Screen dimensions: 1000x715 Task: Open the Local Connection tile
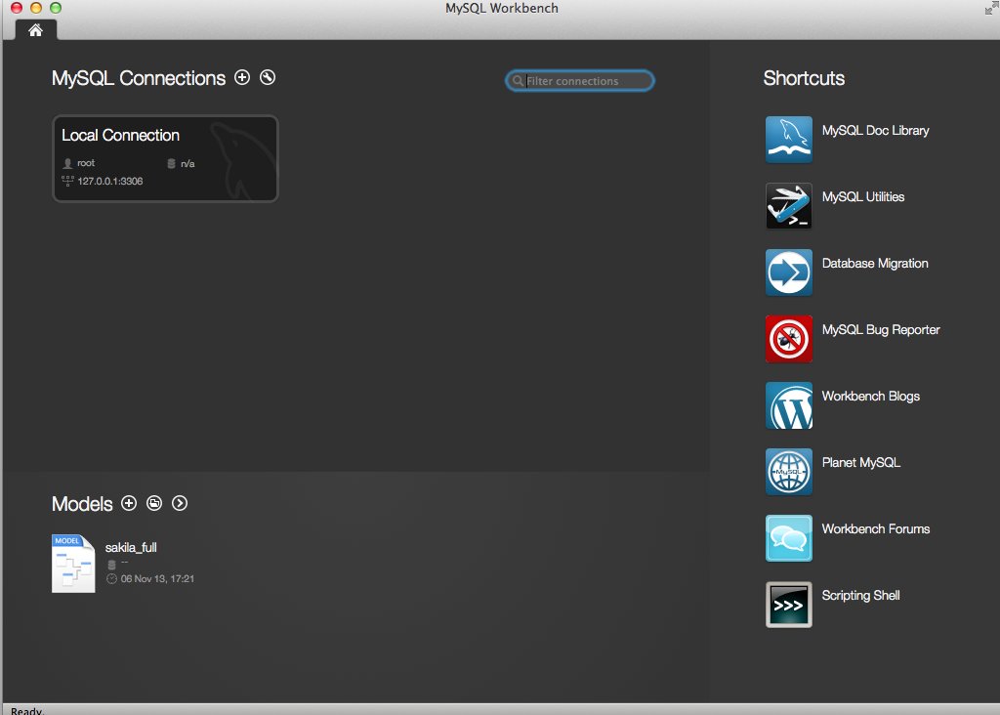click(x=165, y=158)
